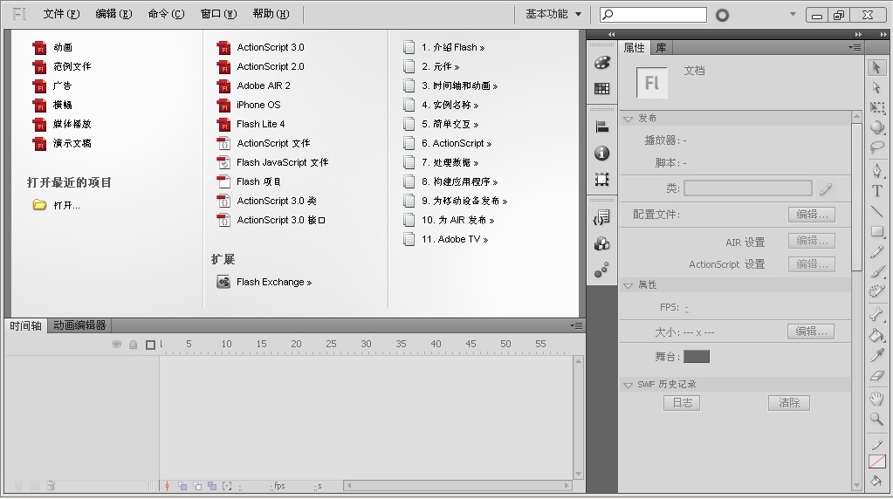Select the Paint Bucket tool

[877, 335]
